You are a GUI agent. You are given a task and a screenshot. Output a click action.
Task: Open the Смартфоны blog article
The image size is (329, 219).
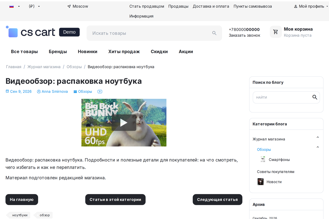(x=279, y=160)
